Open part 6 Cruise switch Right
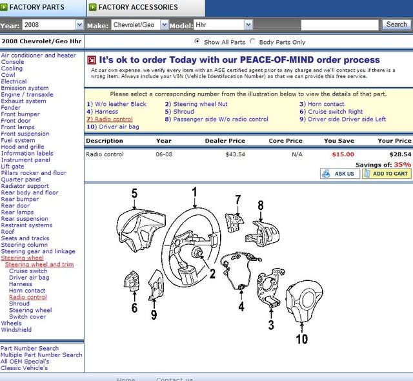Image resolution: width=413 pixels, height=381 pixels. click(331, 112)
